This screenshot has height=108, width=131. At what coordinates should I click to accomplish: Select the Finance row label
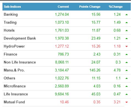coord(10,54)
